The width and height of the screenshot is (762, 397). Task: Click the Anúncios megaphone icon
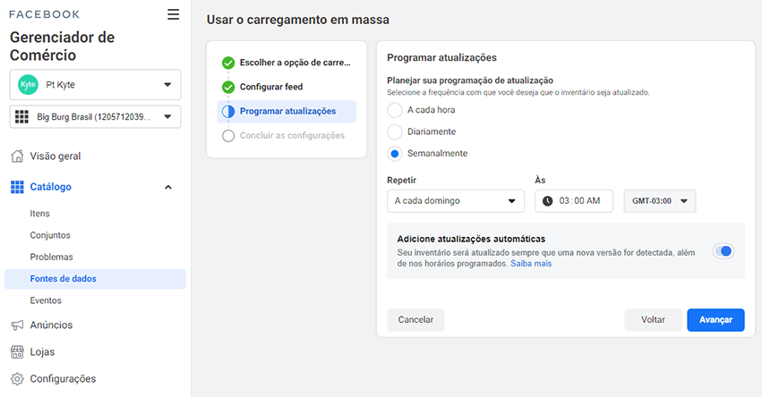(x=17, y=325)
